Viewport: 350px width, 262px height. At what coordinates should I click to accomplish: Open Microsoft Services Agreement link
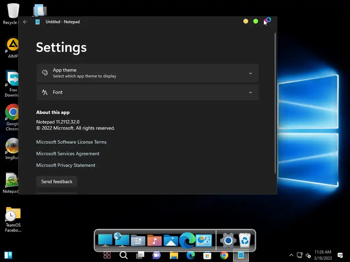pyautogui.click(x=68, y=154)
